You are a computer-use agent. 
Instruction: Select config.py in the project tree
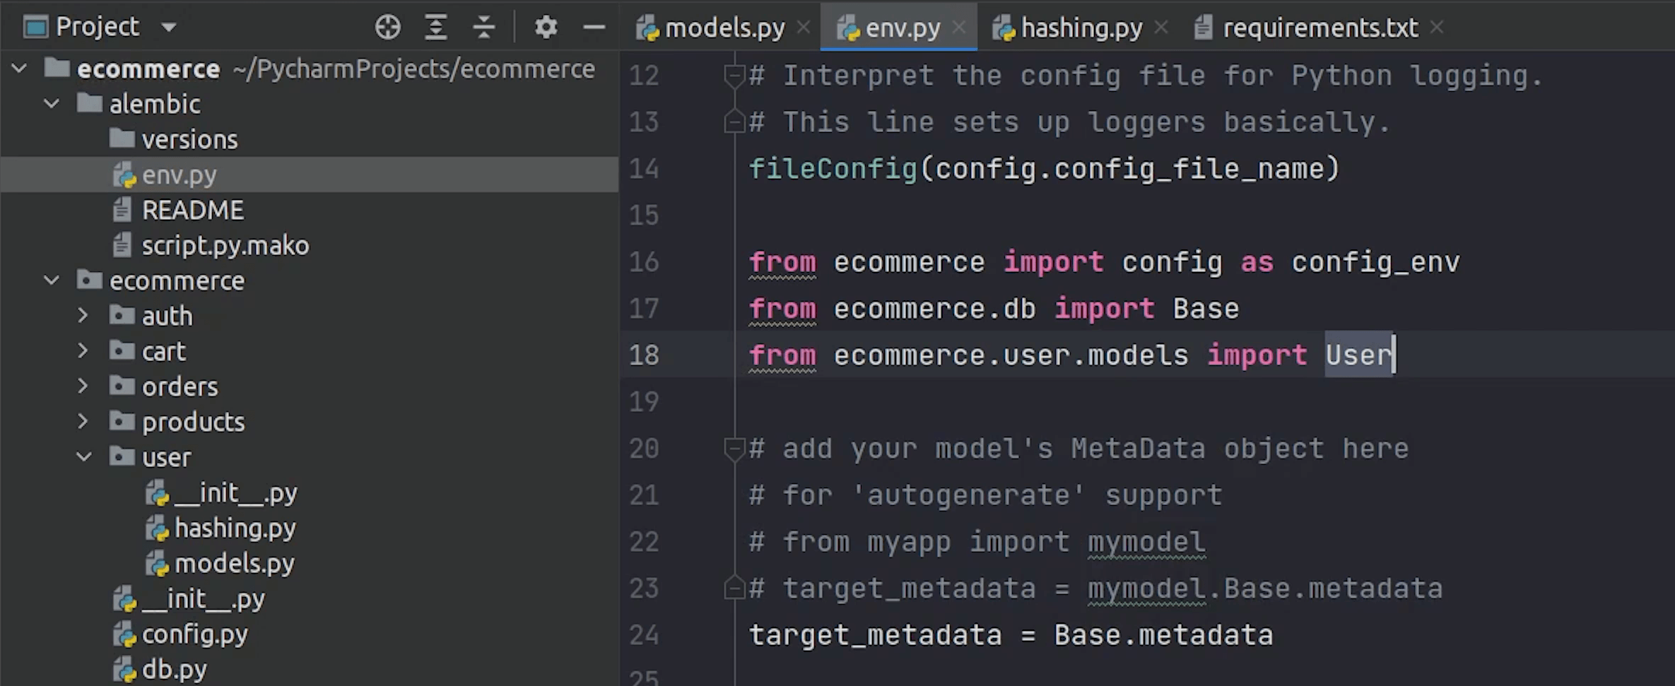tap(194, 634)
